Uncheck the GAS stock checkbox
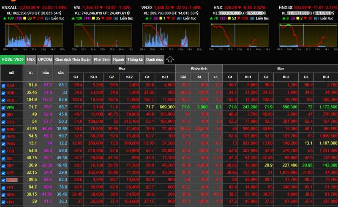Viewport: 338px width, 207px height. point(3,86)
